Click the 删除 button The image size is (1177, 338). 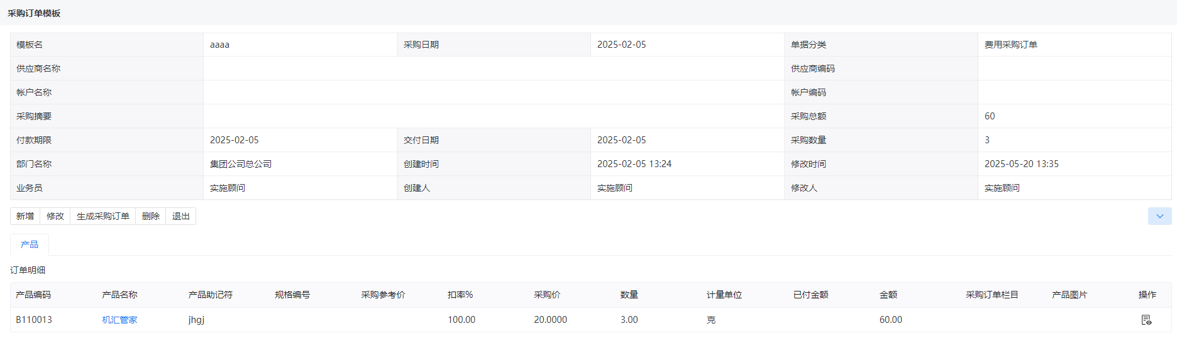click(151, 216)
